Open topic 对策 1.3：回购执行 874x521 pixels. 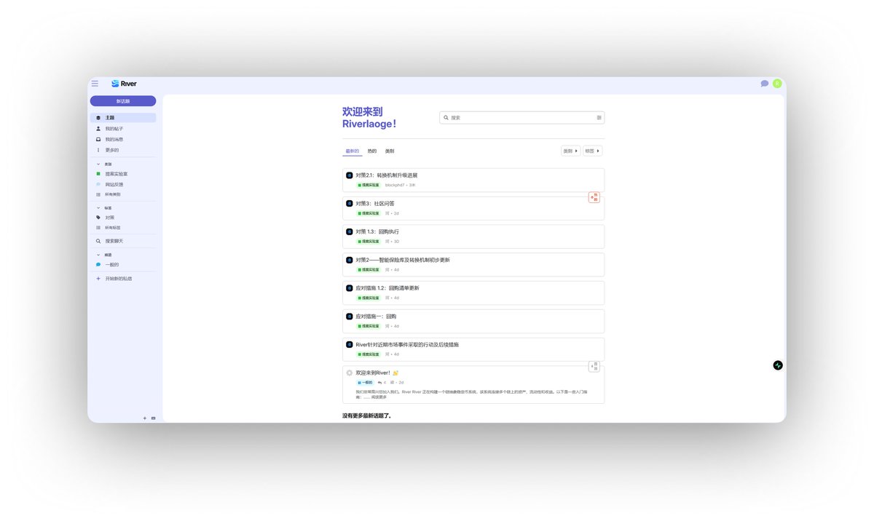click(x=377, y=231)
